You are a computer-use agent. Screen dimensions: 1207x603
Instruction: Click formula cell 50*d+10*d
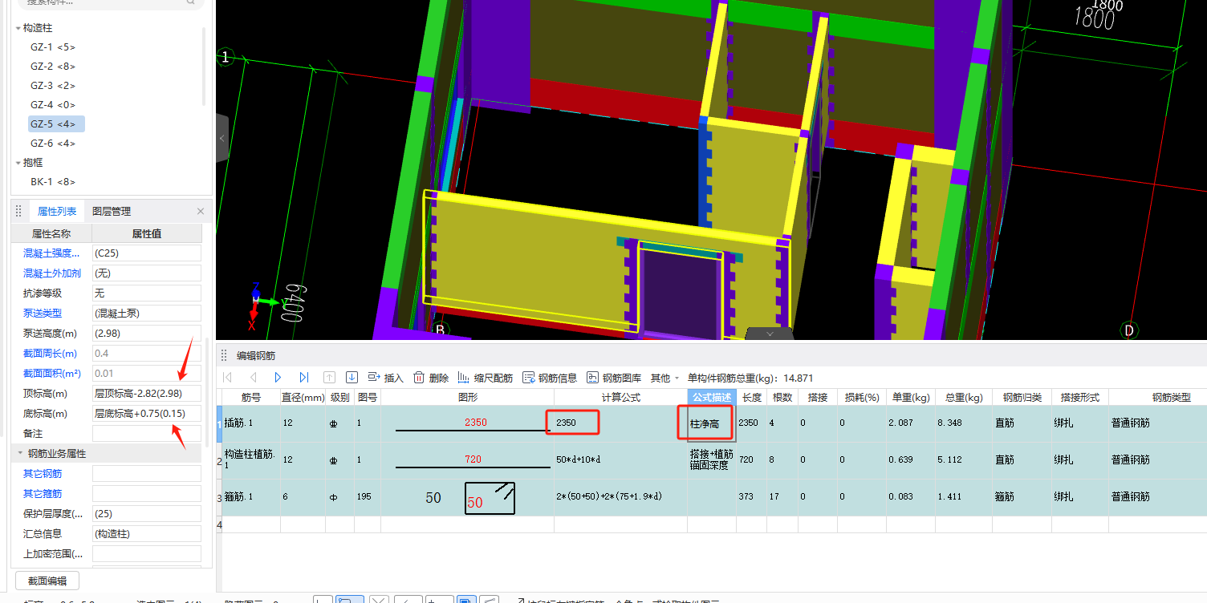(x=620, y=459)
